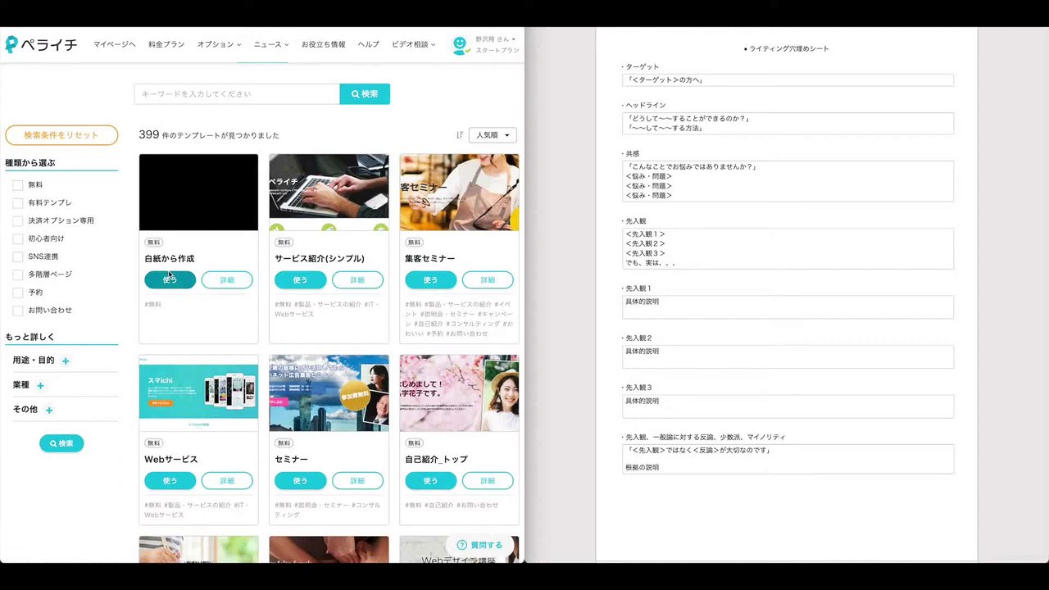Open the 料金プラン menu item
Viewport: 1049px width, 590px height.
[166, 44]
